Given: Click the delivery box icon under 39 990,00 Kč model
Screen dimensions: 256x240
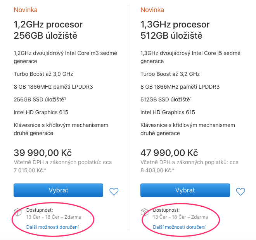Looking at the screenshot, I should [17, 212].
